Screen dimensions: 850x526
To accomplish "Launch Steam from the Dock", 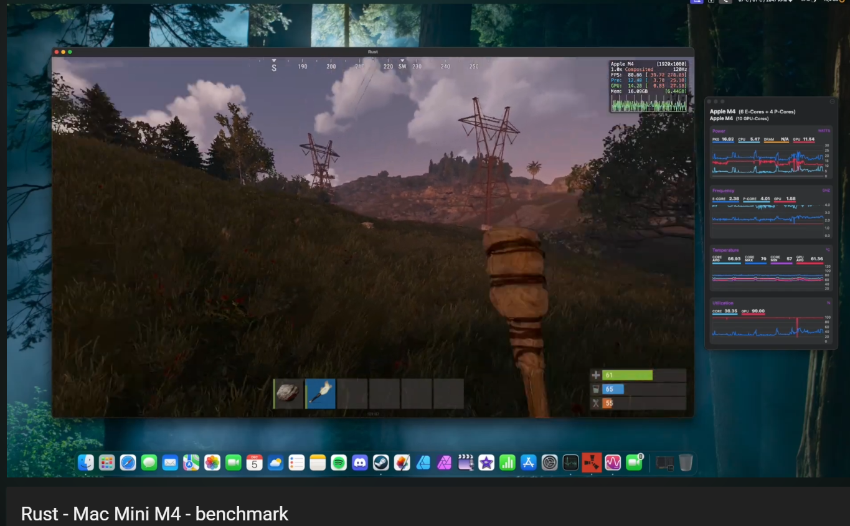I will coord(381,463).
